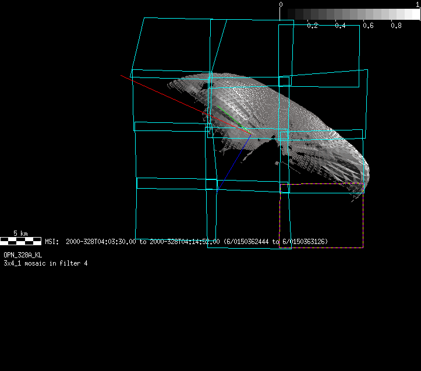Select the 0.2 tick label on colorbar

313,26
